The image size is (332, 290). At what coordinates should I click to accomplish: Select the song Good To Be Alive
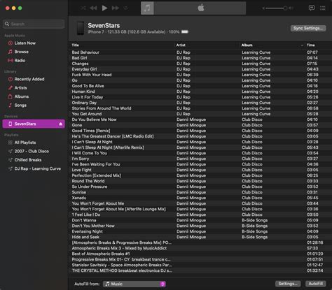[x=200, y=86]
